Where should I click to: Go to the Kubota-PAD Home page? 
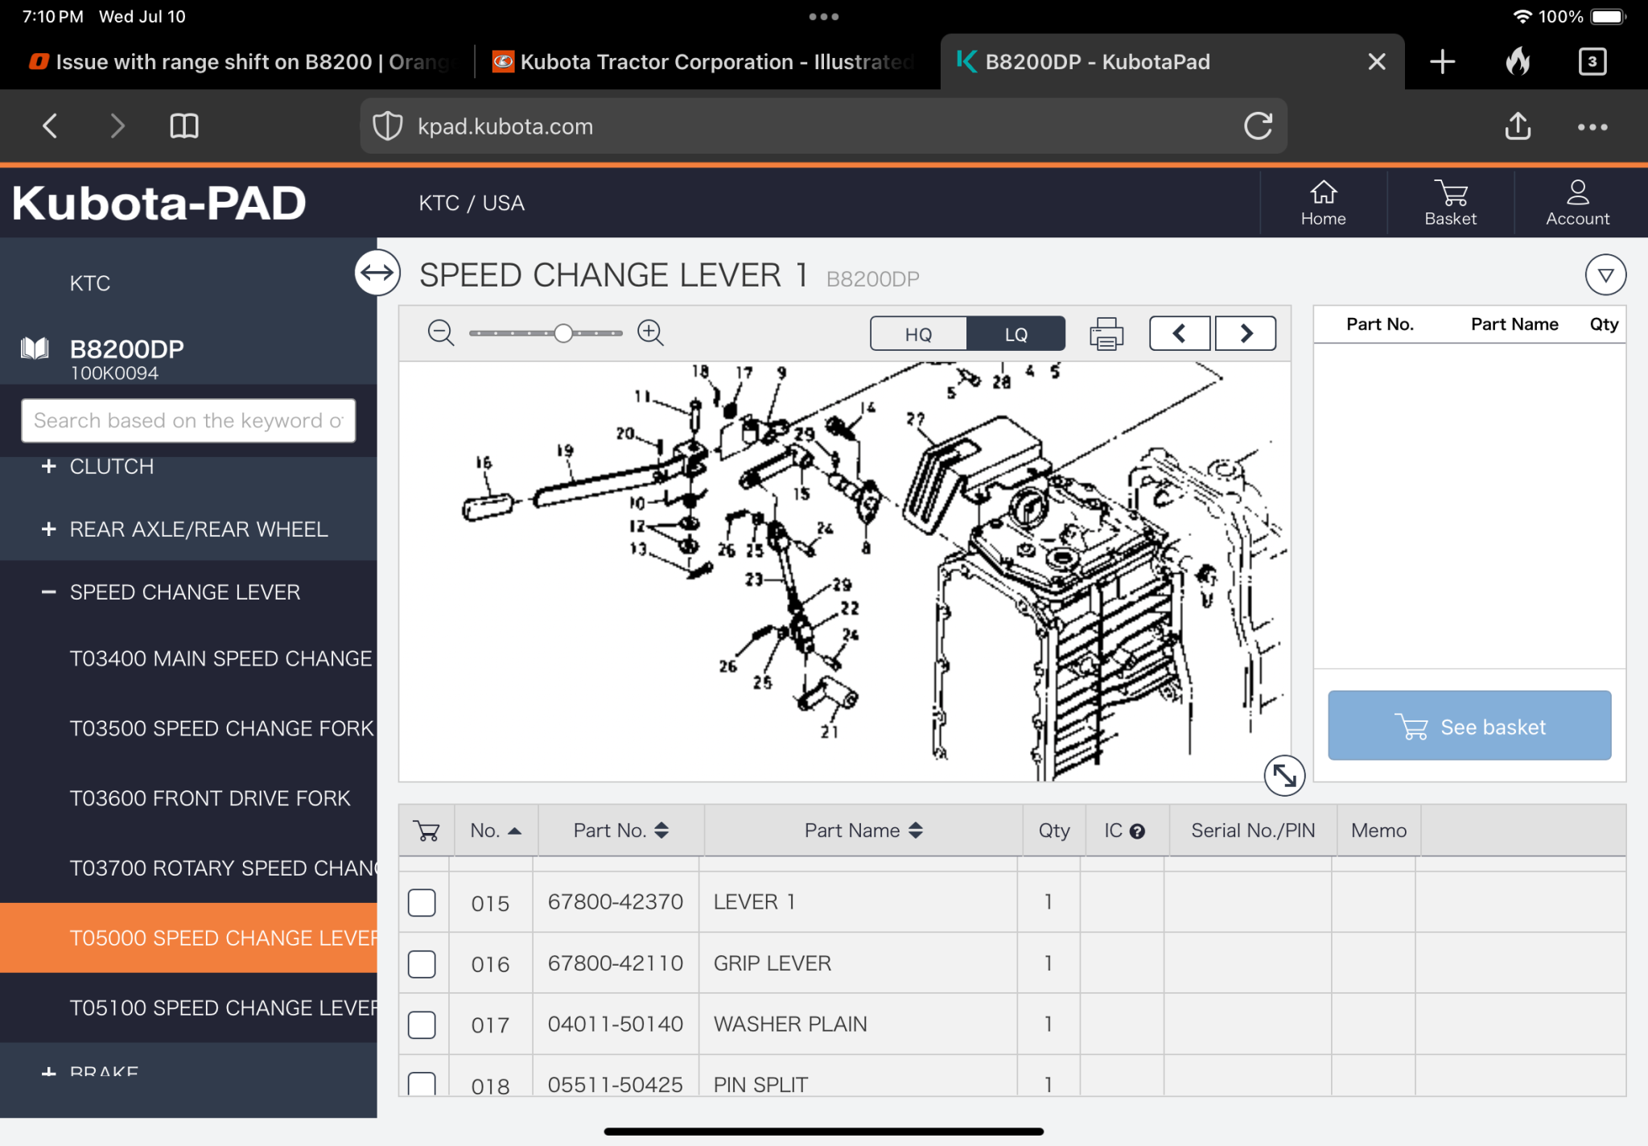1323,203
